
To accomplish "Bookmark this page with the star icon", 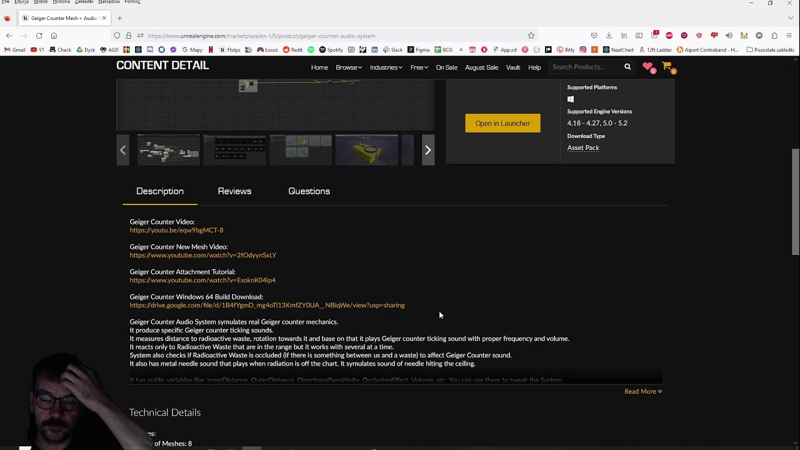I will (x=531, y=36).
